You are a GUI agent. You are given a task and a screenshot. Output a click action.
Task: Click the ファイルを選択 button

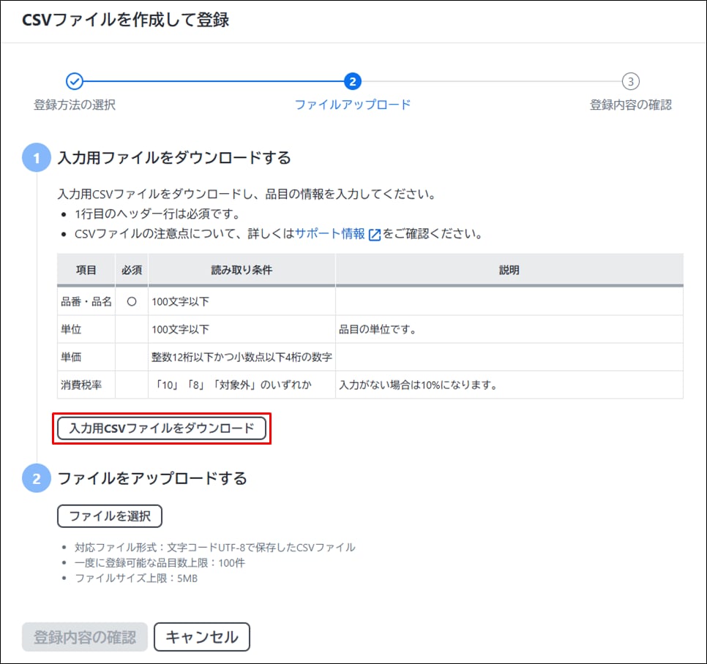click(110, 516)
